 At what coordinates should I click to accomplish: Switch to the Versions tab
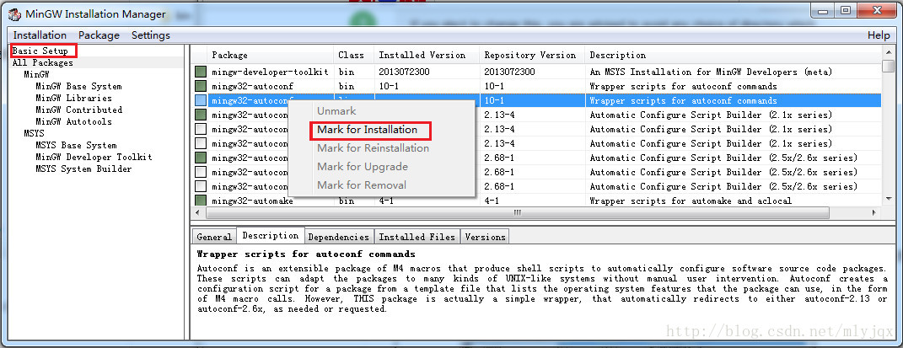[485, 237]
